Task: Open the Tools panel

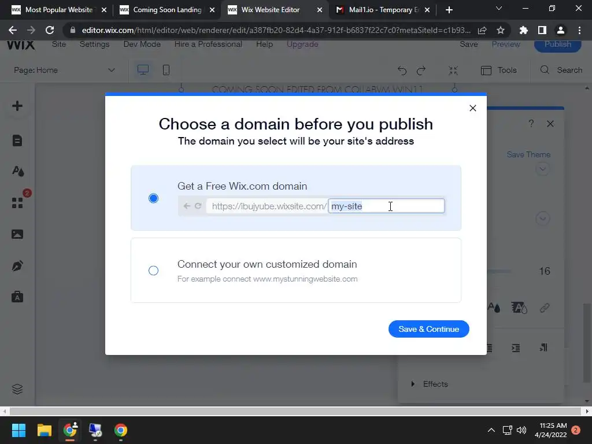Action: [x=498, y=70]
